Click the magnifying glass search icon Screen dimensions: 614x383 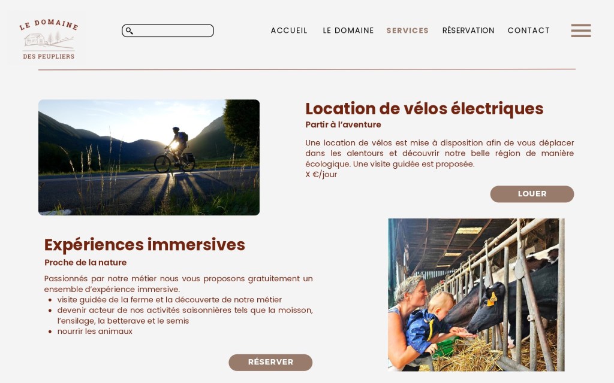click(x=130, y=31)
